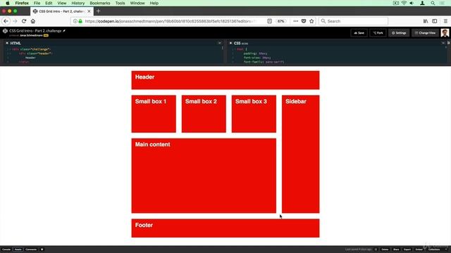Screen dimensions: 451x253
Task: Open the Comments panel
Action: coord(31,249)
